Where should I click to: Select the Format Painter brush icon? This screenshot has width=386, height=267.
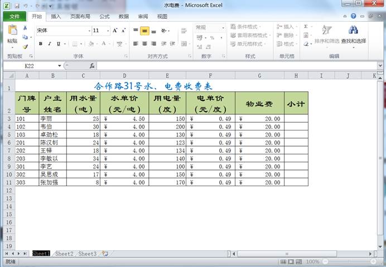25,47
